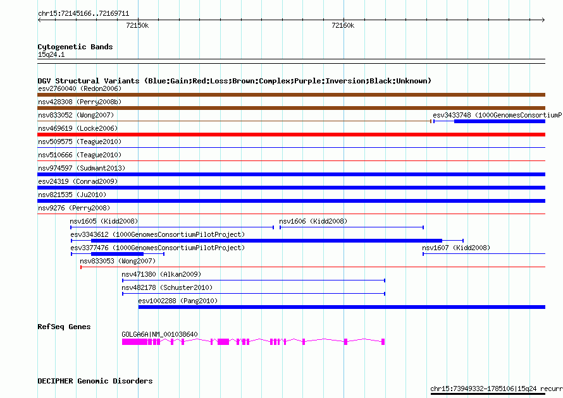Click the right arrowhead of the ruler
Image resolution: width=563 pixels, height=398 pixels.
(x=543, y=20)
